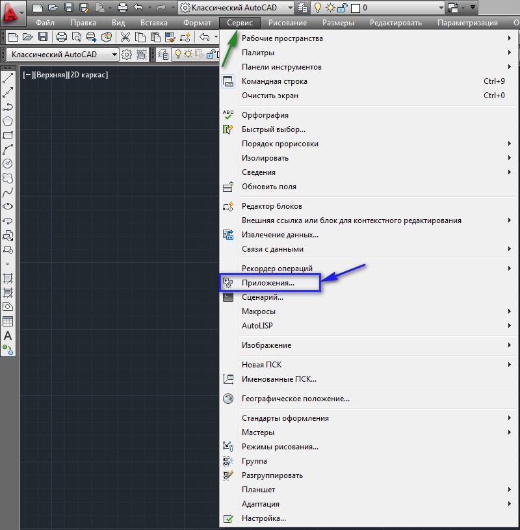
Task: Select the Polyline drawing tool
Action: click(8, 107)
